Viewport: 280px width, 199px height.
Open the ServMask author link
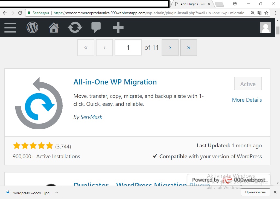91,117
